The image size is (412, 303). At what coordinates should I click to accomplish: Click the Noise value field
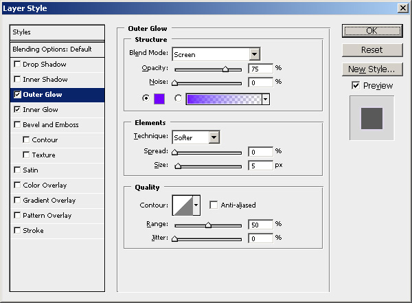coord(261,82)
